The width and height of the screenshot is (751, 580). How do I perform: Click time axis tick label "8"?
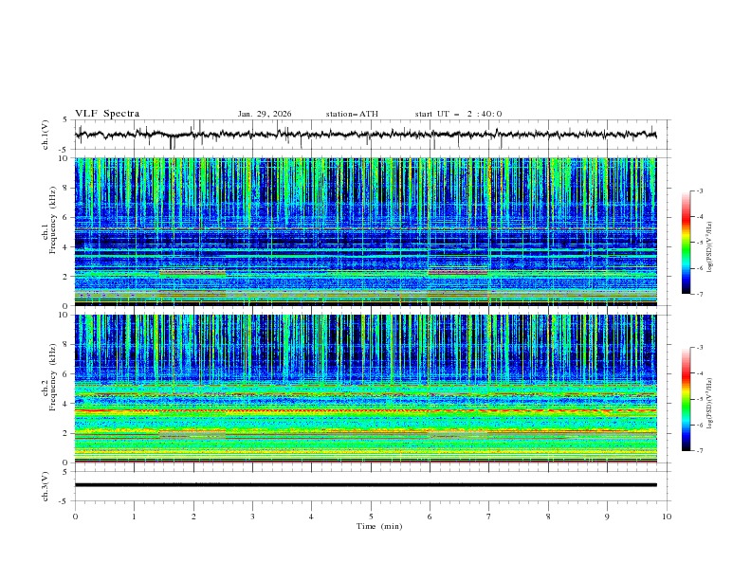(548, 517)
